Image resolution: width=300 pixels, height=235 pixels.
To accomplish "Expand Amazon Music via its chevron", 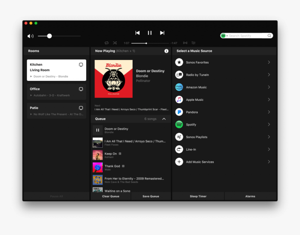I will [x=269, y=87].
